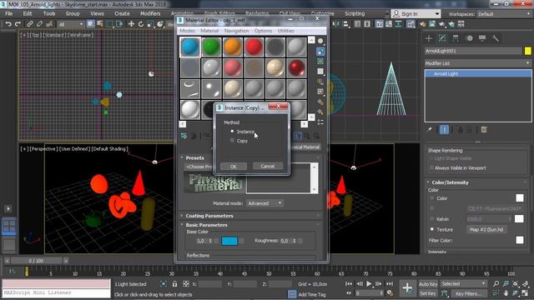Image resolution: width=534 pixels, height=300 pixels.
Task: Select the Color radio option
Action: [x=432, y=198]
